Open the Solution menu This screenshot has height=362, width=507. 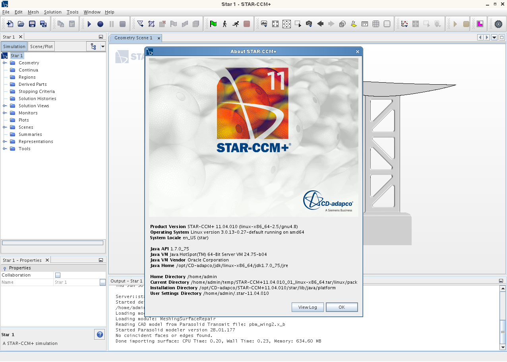click(52, 12)
